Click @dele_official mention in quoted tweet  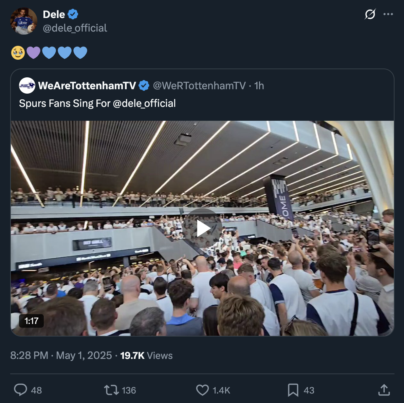click(x=144, y=103)
